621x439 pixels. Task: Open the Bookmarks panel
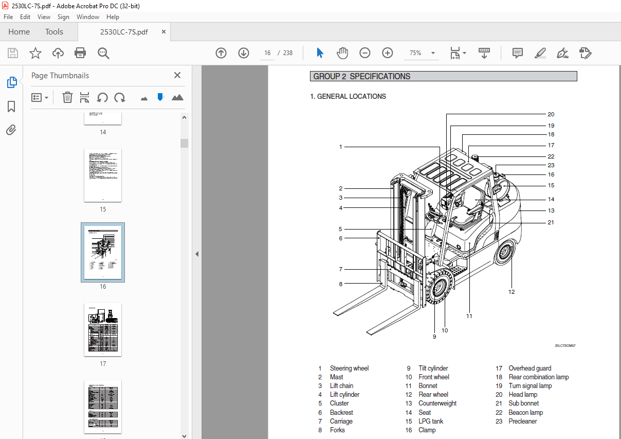11,107
